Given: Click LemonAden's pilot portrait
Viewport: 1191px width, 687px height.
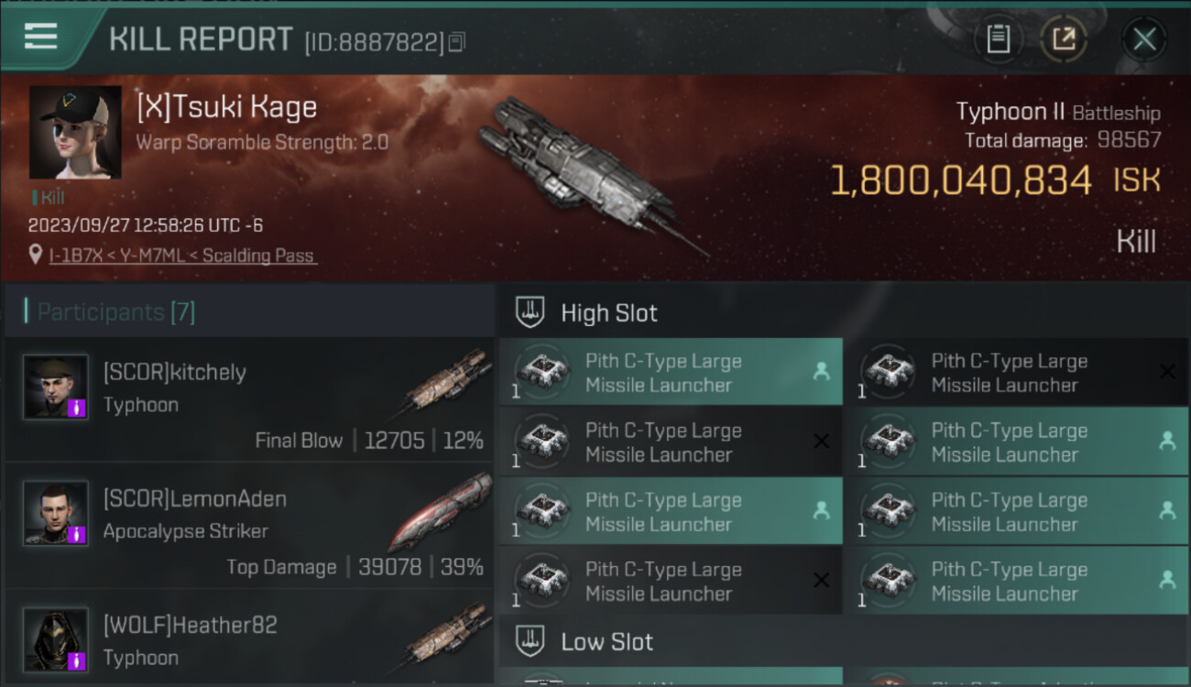Looking at the screenshot, I should (56, 513).
